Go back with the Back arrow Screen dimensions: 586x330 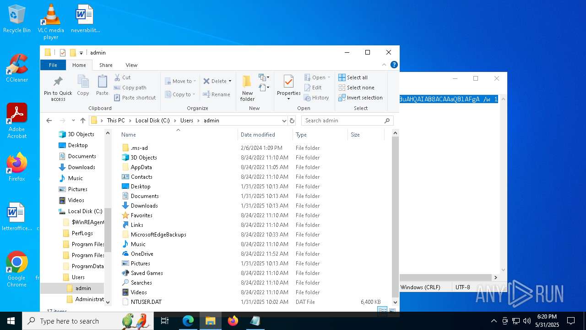point(49,121)
